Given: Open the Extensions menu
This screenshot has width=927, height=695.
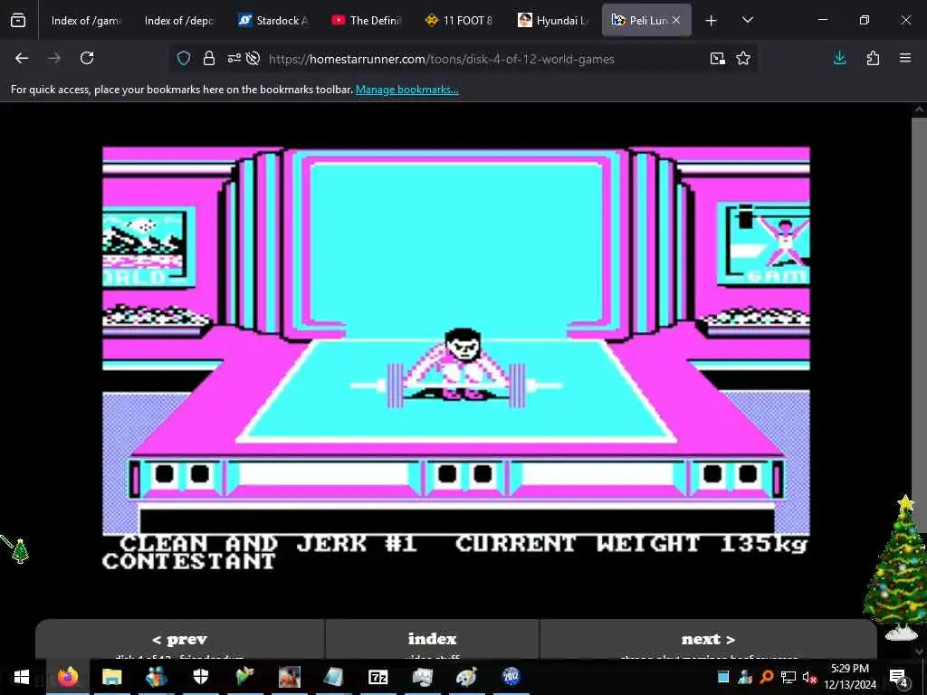Looking at the screenshot, I should click(873, 58).
